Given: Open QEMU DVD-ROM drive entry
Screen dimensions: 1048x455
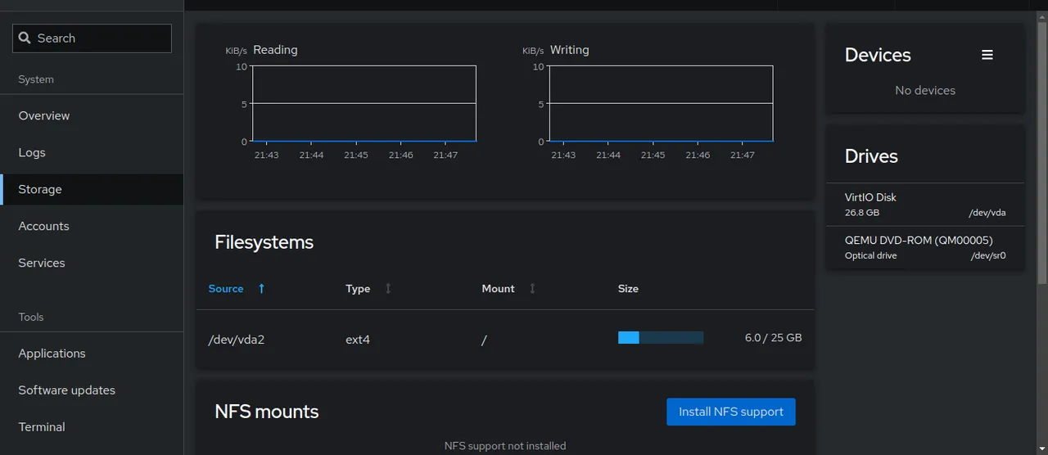Looking at the screenshot, I should [925, 248].
